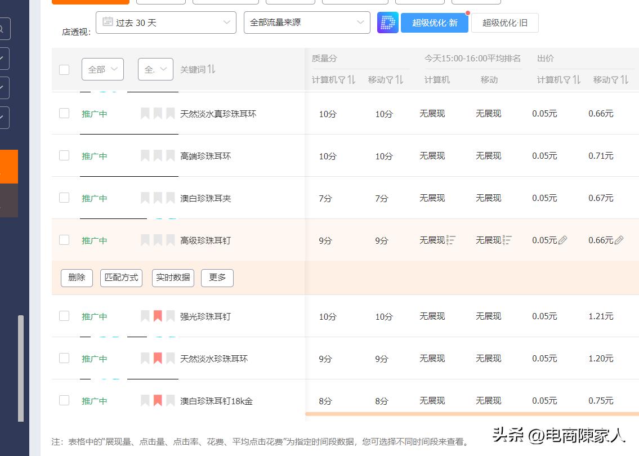The image size is (639, 456).
Task: Open 实时数据 for the selected keyword
Action: [x=173, y=278]
